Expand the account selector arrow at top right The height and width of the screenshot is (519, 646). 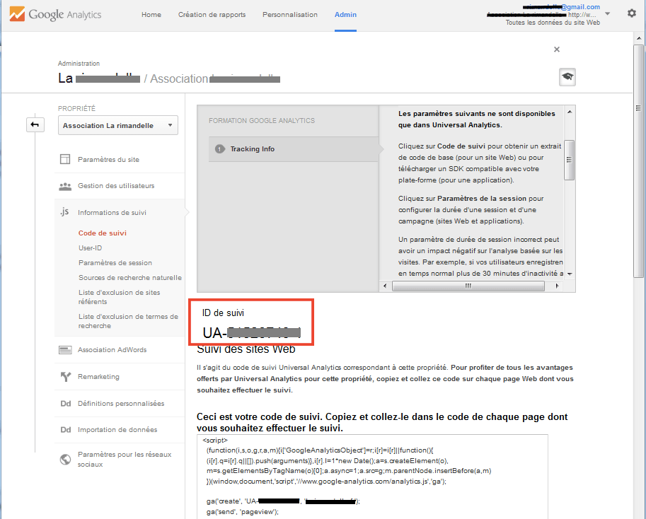click(608, 13)
